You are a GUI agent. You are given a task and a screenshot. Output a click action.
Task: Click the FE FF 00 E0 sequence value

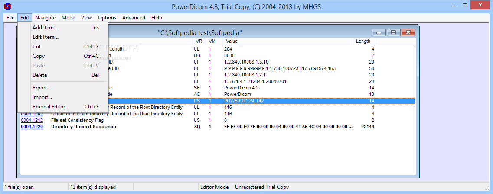tap(288, 127)
